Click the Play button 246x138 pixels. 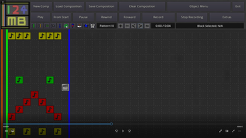[x=40, y=17]
